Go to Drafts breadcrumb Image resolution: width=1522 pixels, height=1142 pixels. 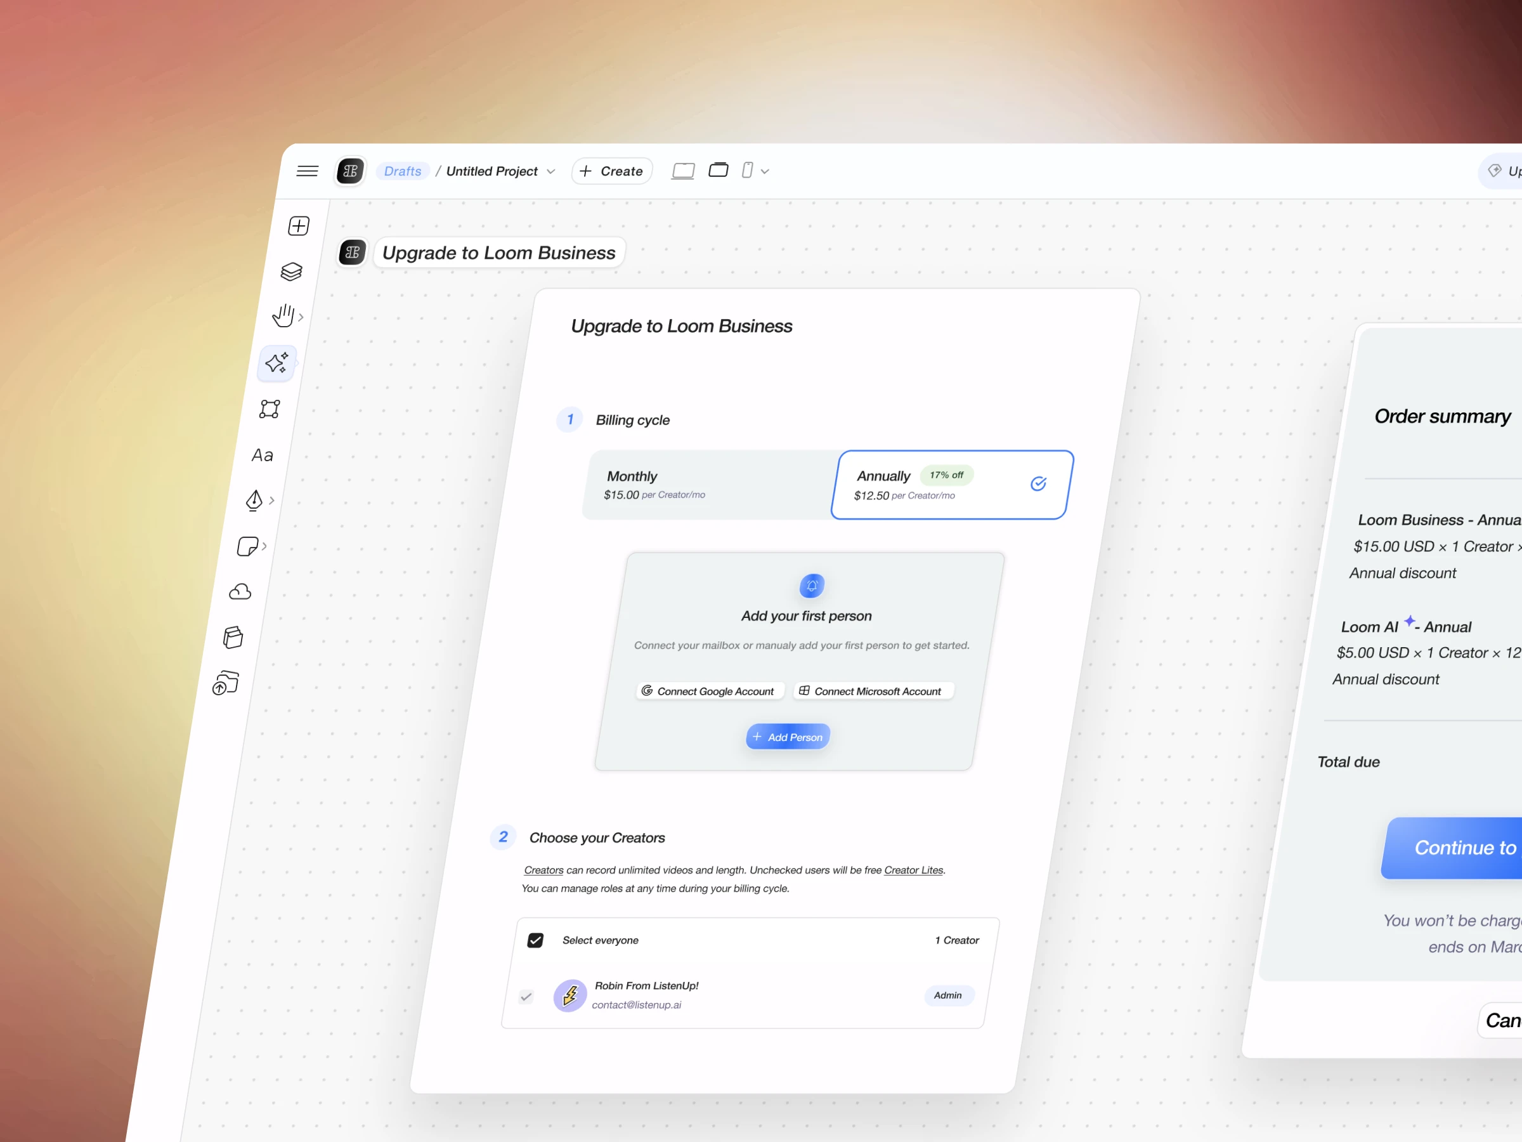[403, 171]
